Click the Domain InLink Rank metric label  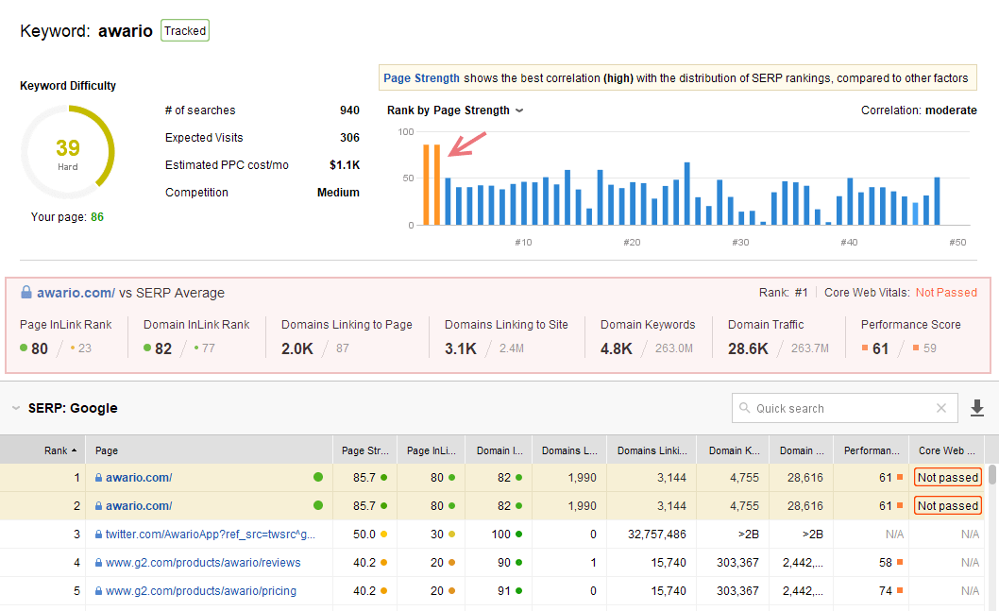point(196,324)
